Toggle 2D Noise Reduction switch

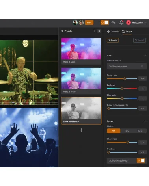(x=141, y=161)
